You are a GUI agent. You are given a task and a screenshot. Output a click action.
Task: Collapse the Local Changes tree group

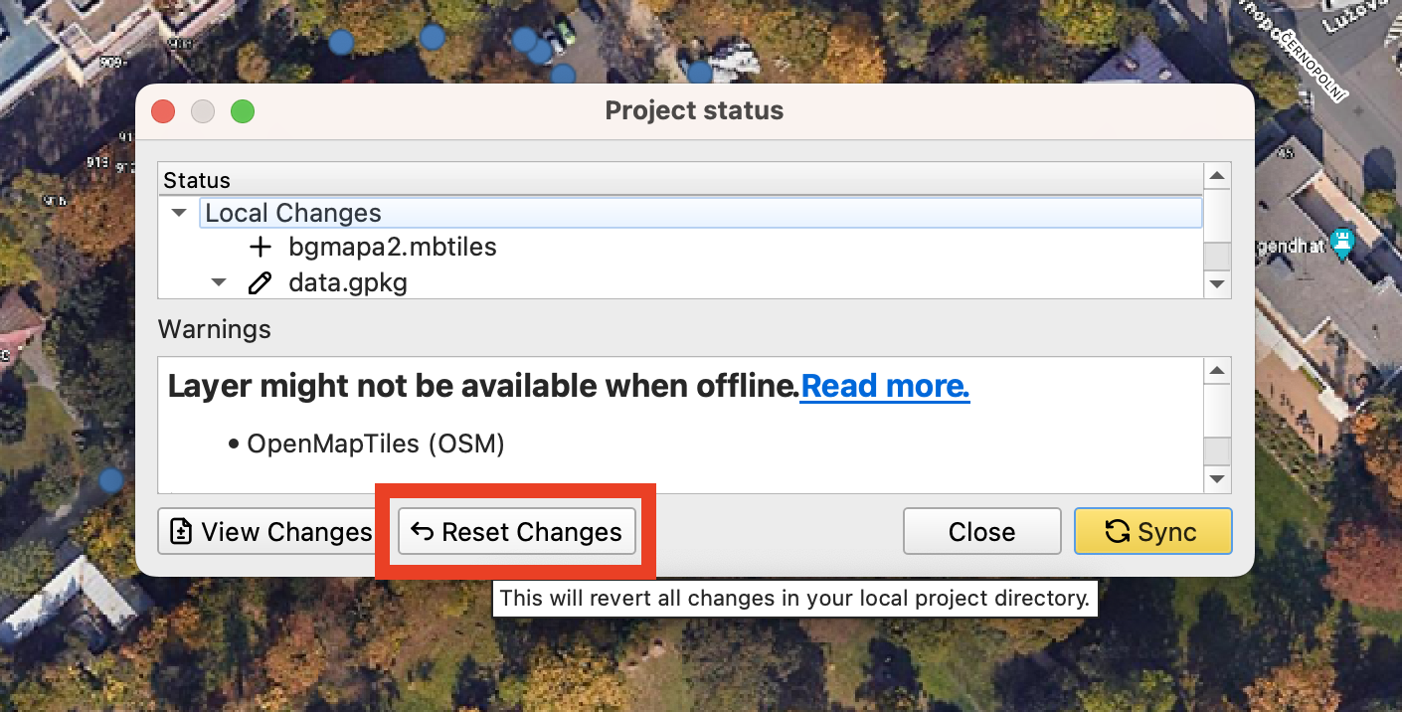tap(180, 213)
